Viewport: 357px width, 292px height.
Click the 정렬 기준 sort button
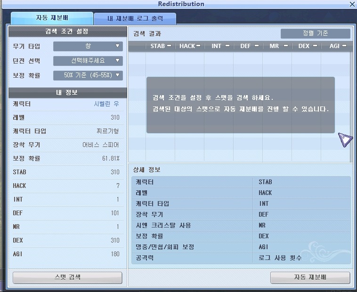(316, 33)
